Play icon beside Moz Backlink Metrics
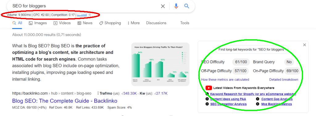 click(258, 104)
